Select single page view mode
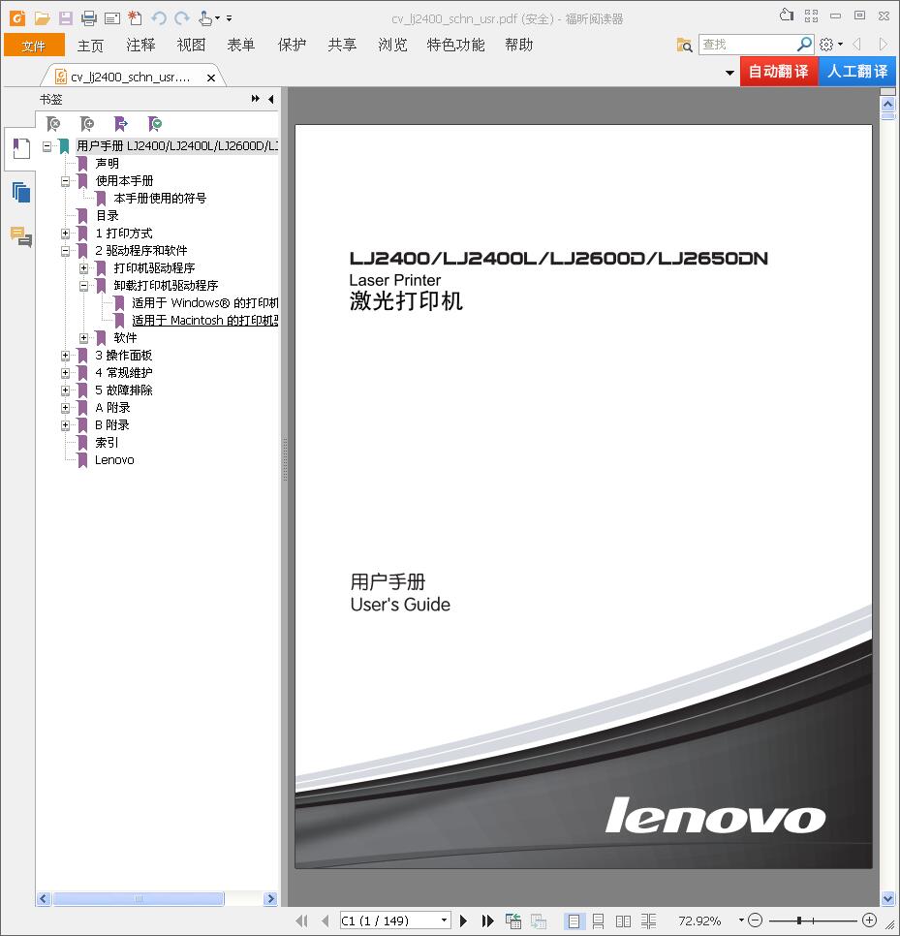This screenshot has height=936, width=900. tap(573, 921)
